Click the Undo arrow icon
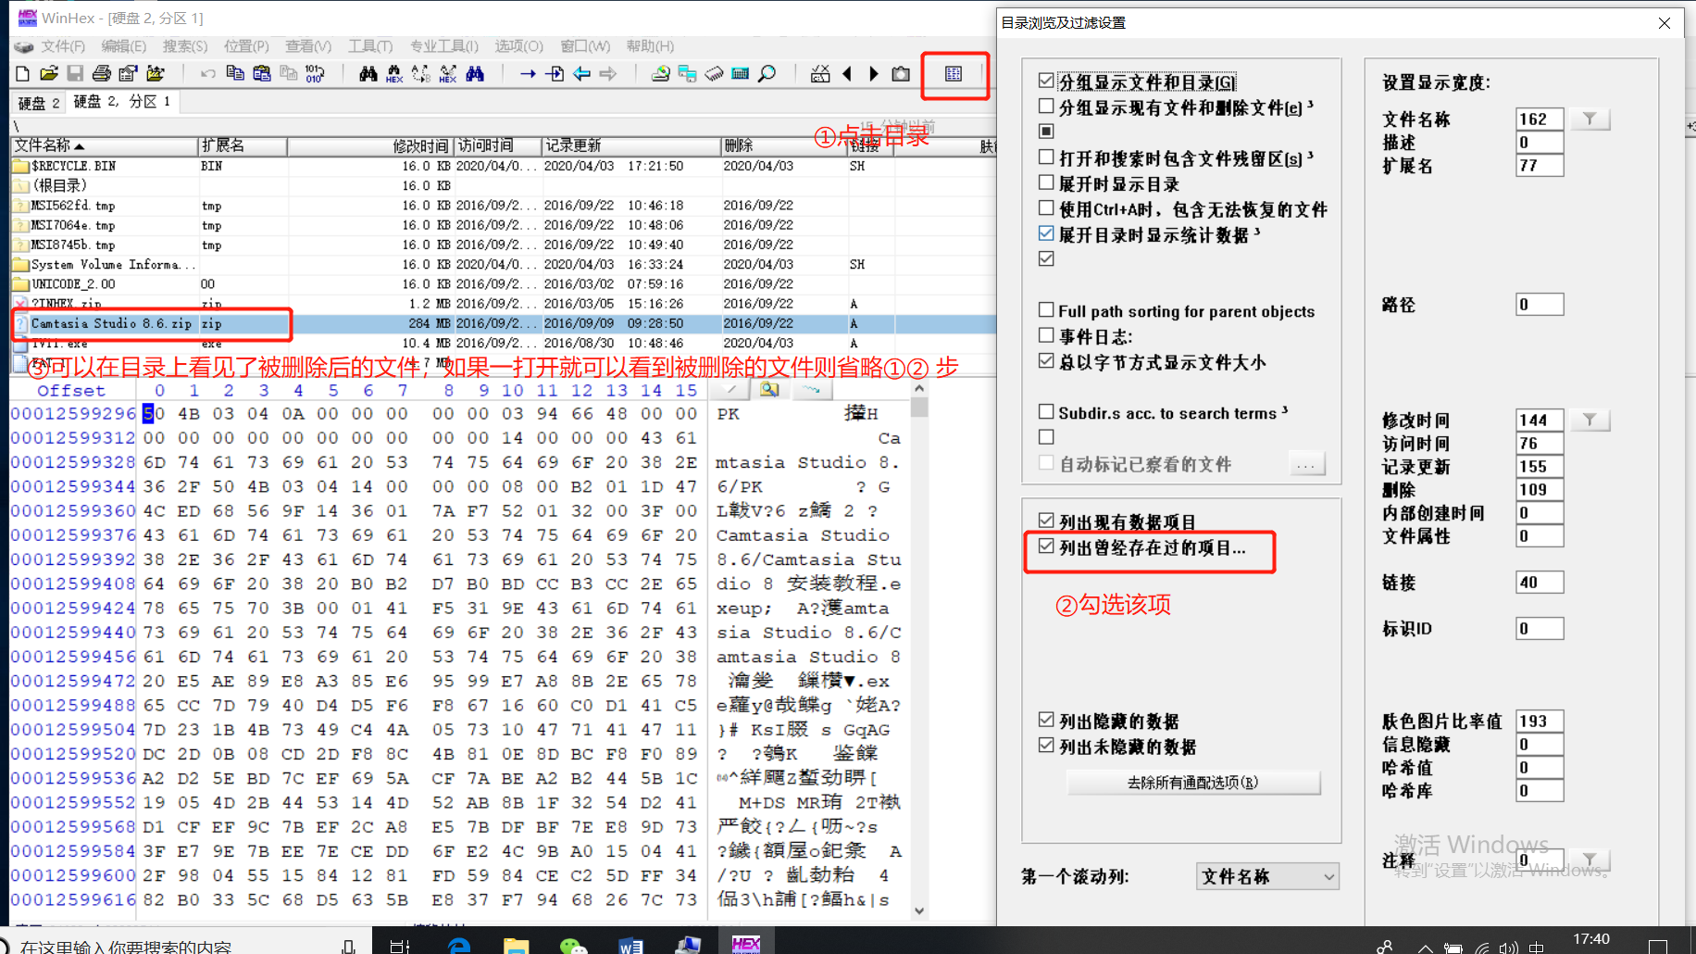Screen dimensions: 1696x954 pyautogui.click(x=206, y=73)
